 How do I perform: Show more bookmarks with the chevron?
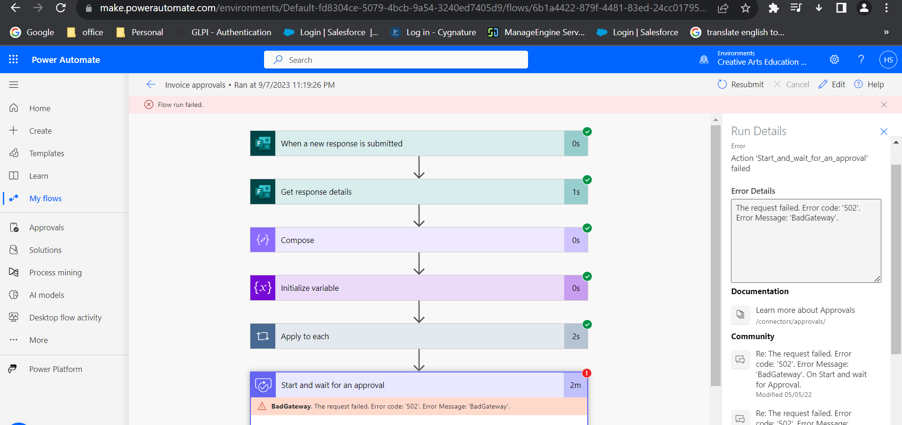pyautogui.click(x=886, y=32)
